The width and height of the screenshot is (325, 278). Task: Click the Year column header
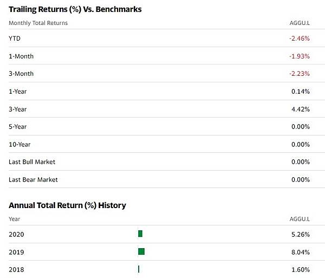[x=15, y=219]
